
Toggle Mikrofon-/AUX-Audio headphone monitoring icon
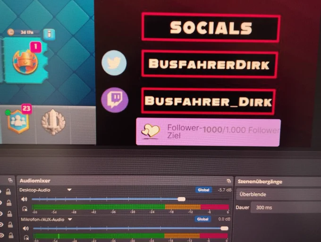[26, 238]
